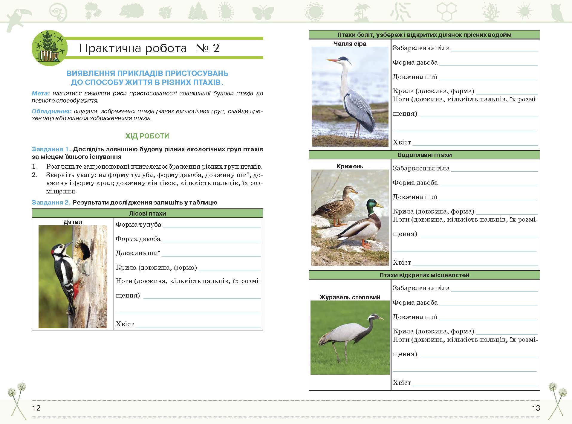Image resolution: width=572 pixels, height=424 pixels.
Task: Click the table header 'Птахи відкритих місцевостей'
Action: point(424,275)
